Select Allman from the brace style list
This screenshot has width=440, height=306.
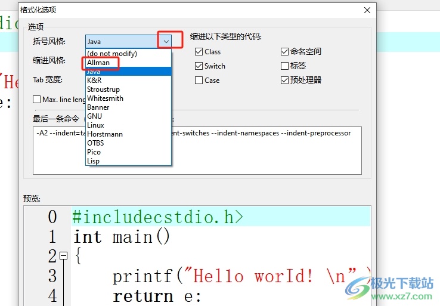pos(98,63)
